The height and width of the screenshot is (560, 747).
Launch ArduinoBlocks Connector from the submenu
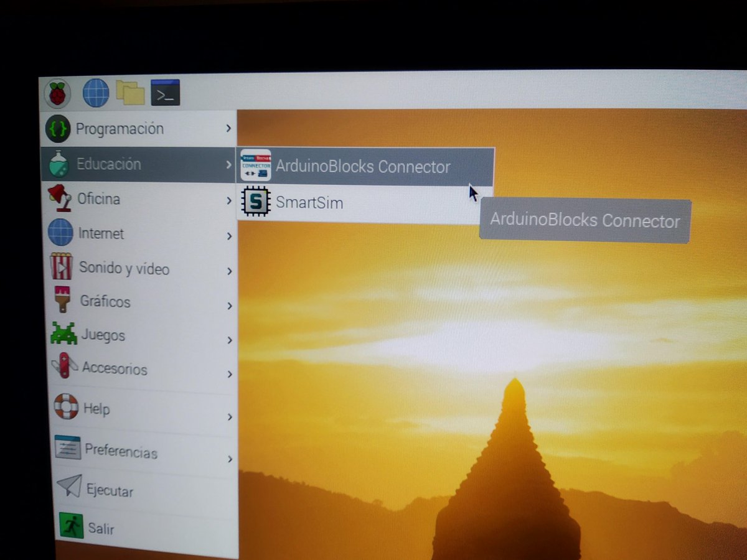coord(365,166)
